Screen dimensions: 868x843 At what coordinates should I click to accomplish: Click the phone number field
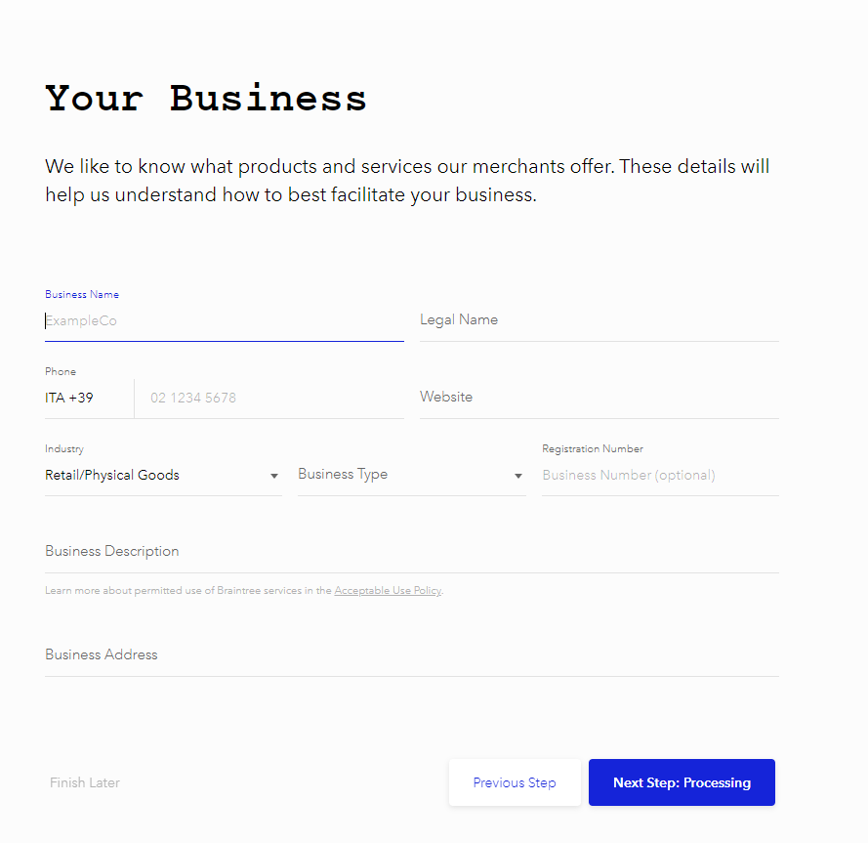click(x=269, y=398)
